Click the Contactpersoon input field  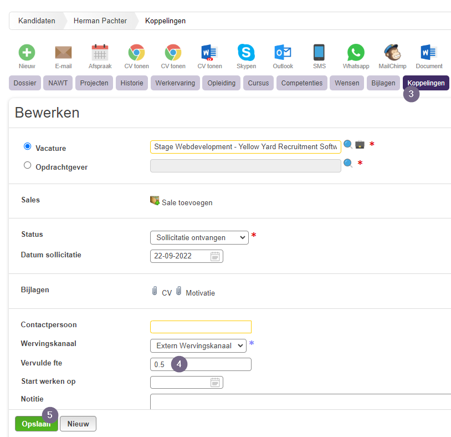tap(201, 327)
